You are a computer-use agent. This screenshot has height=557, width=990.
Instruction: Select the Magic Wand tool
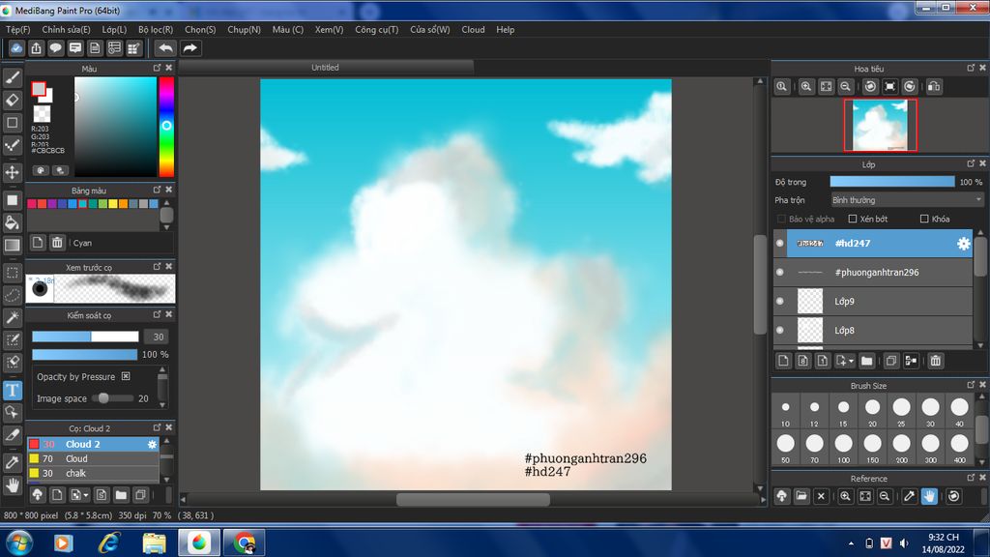(13, 317)
